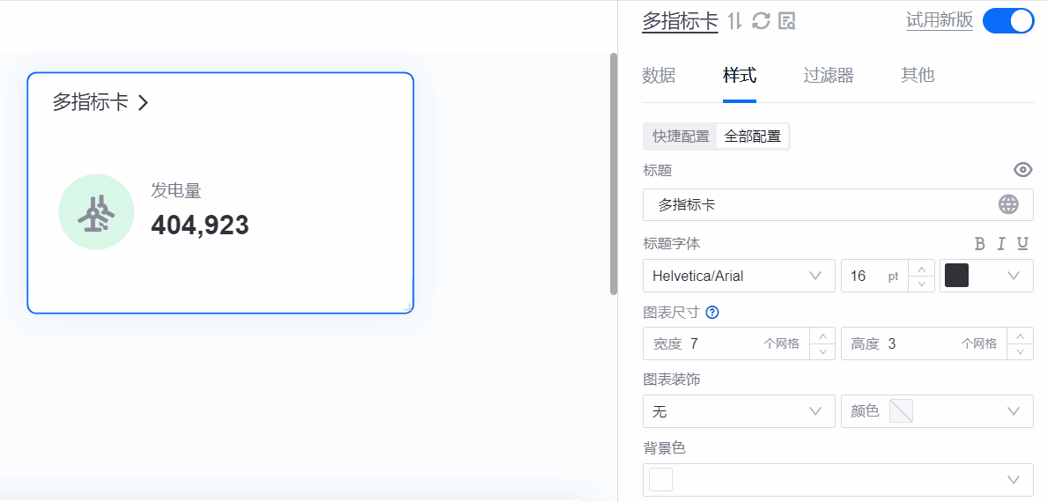Toggle the 试用新版 switch
The height and width of the screenshot is (502, 1047).
pyautogui.click(x=1008, y=20)
